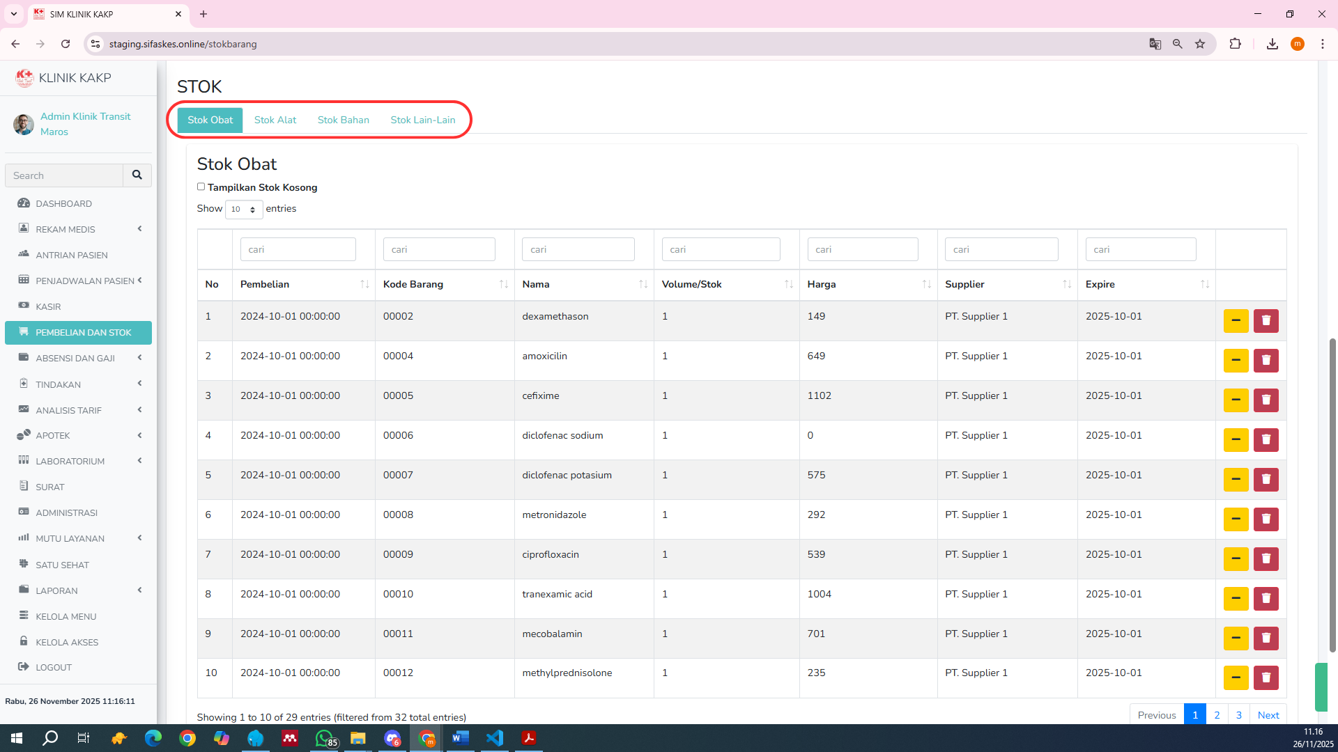Screen dimensions: 1338x752
Task: Click the Dashboard icon in sidebar
Action: coord(24,203)
